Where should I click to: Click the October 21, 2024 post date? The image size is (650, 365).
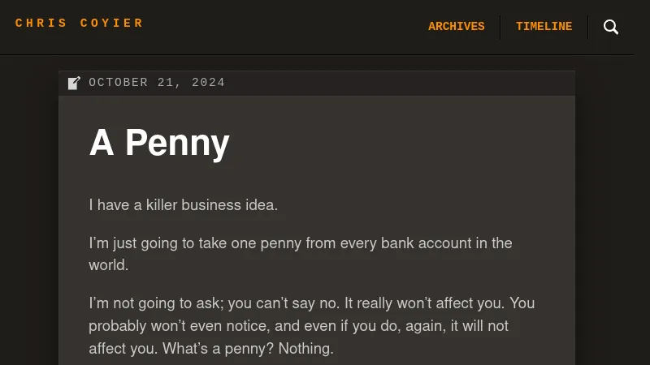(x=157, y=83)
